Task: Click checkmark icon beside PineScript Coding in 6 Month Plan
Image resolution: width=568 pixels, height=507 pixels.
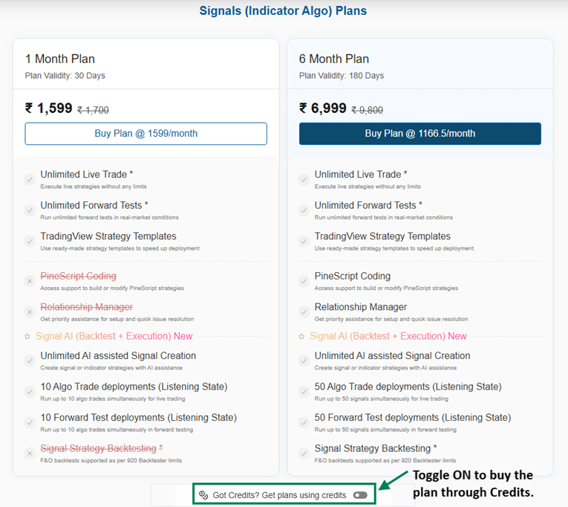Action: coord(304,281)
